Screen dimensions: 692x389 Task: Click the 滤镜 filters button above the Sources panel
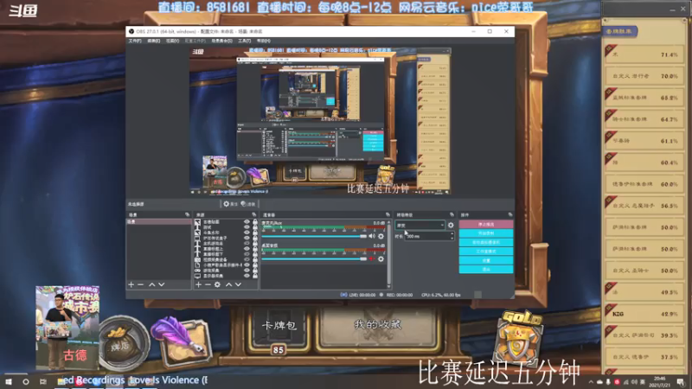click(x=248, y=204)
